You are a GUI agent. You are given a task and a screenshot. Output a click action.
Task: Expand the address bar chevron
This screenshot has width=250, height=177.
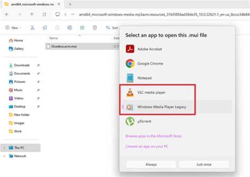65,15
